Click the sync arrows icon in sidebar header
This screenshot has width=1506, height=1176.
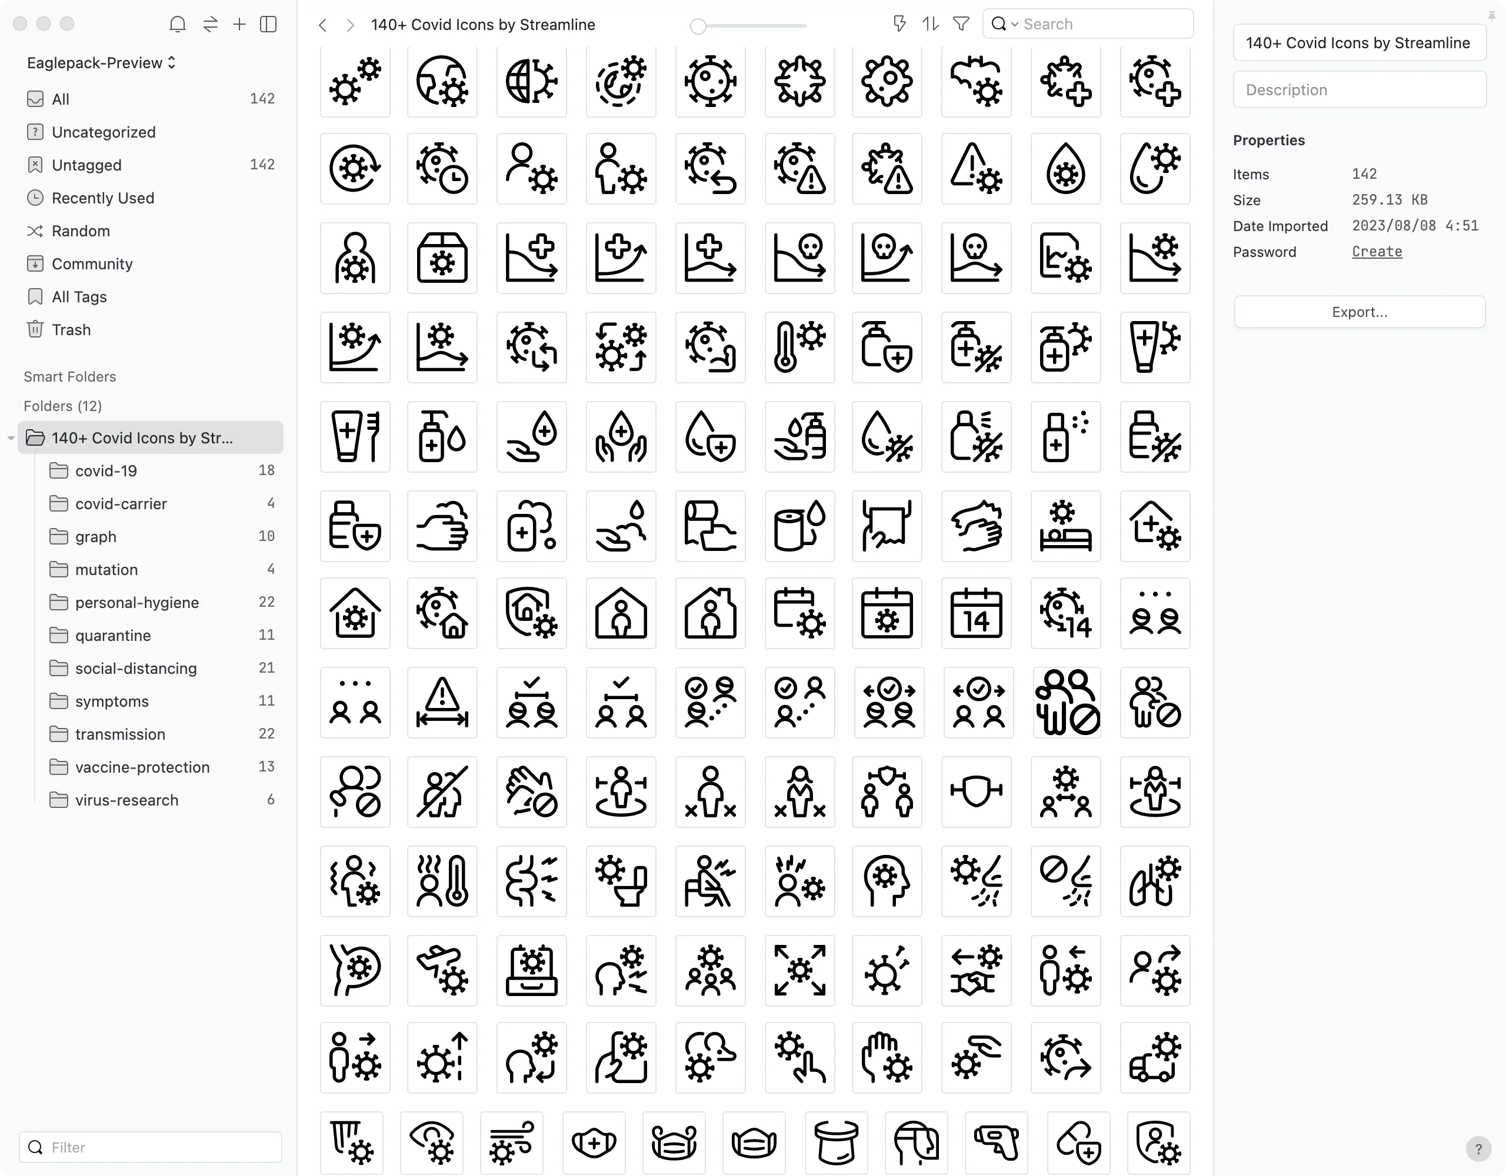tap(211, 24)
